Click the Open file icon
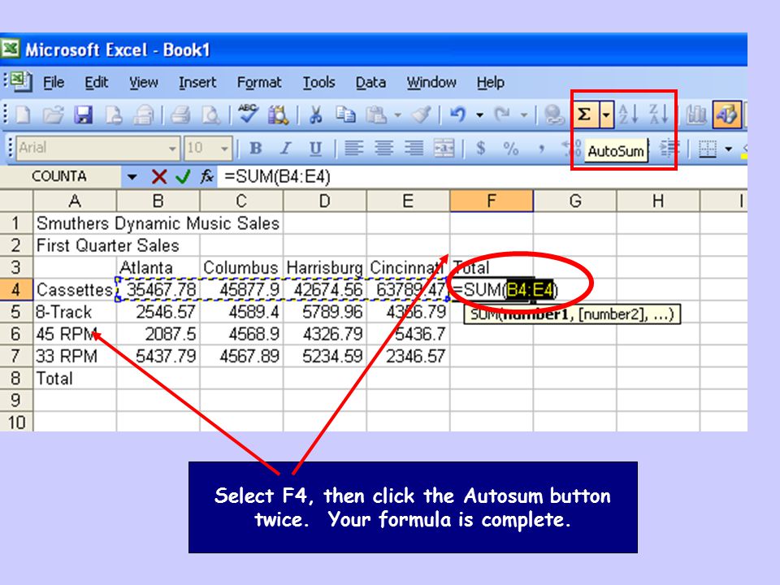 pos(54,115)
